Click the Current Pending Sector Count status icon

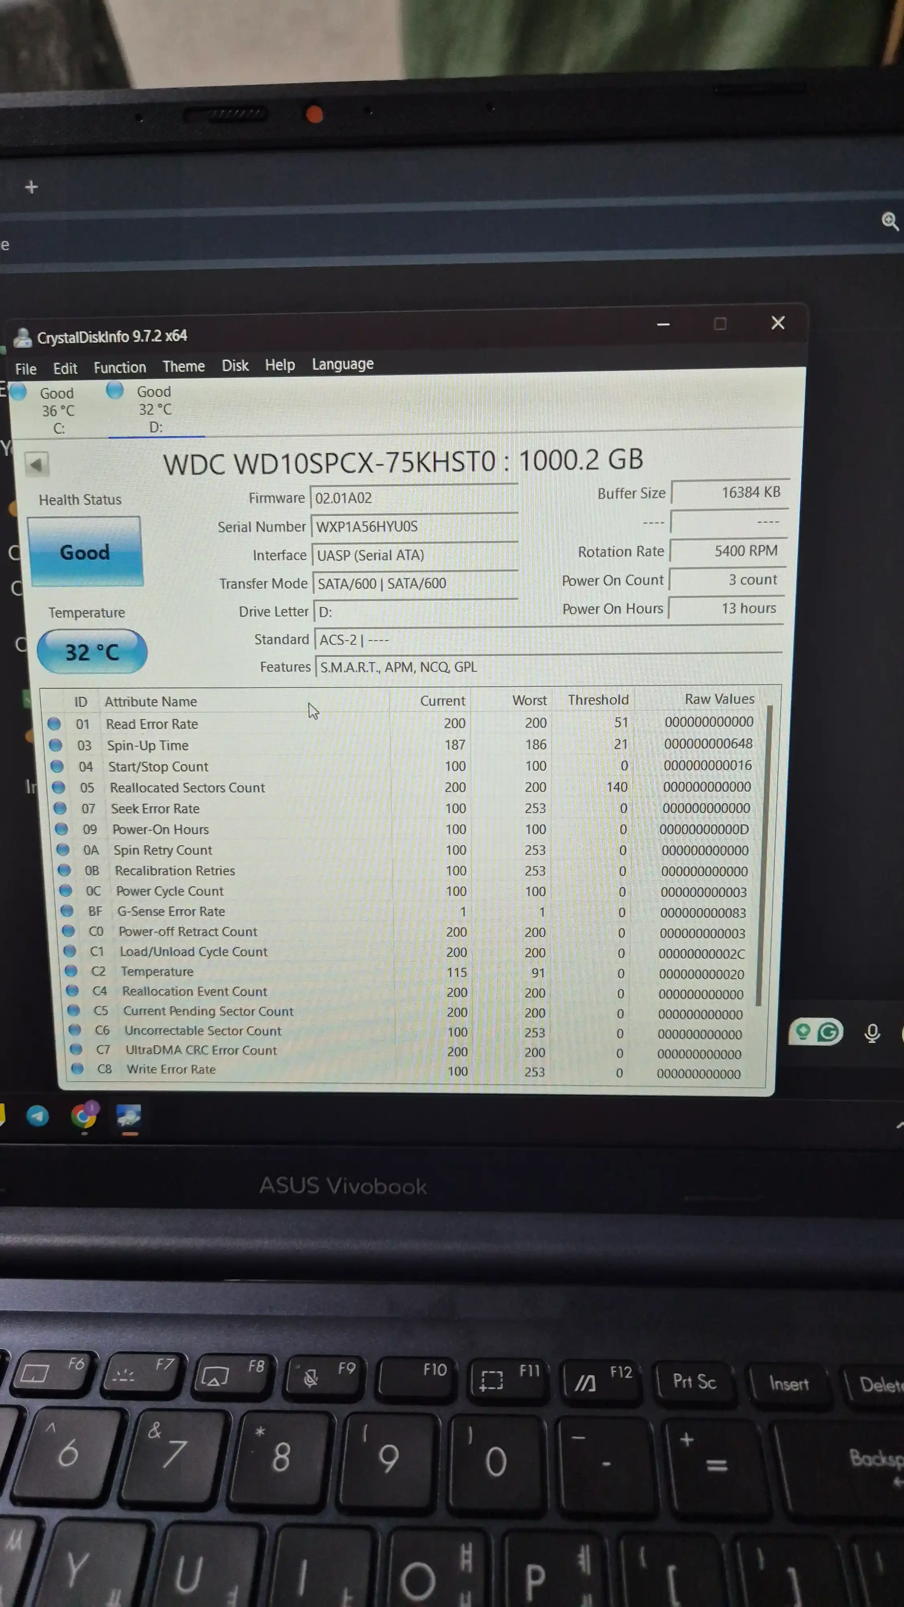(x=74, y=1010)
